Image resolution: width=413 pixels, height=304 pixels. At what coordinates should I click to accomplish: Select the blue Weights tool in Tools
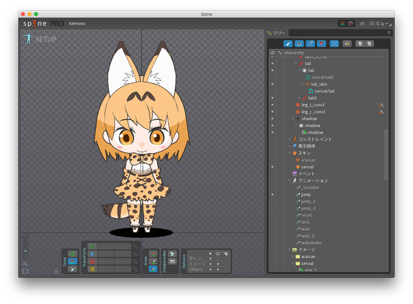click(x=72, y=261)
